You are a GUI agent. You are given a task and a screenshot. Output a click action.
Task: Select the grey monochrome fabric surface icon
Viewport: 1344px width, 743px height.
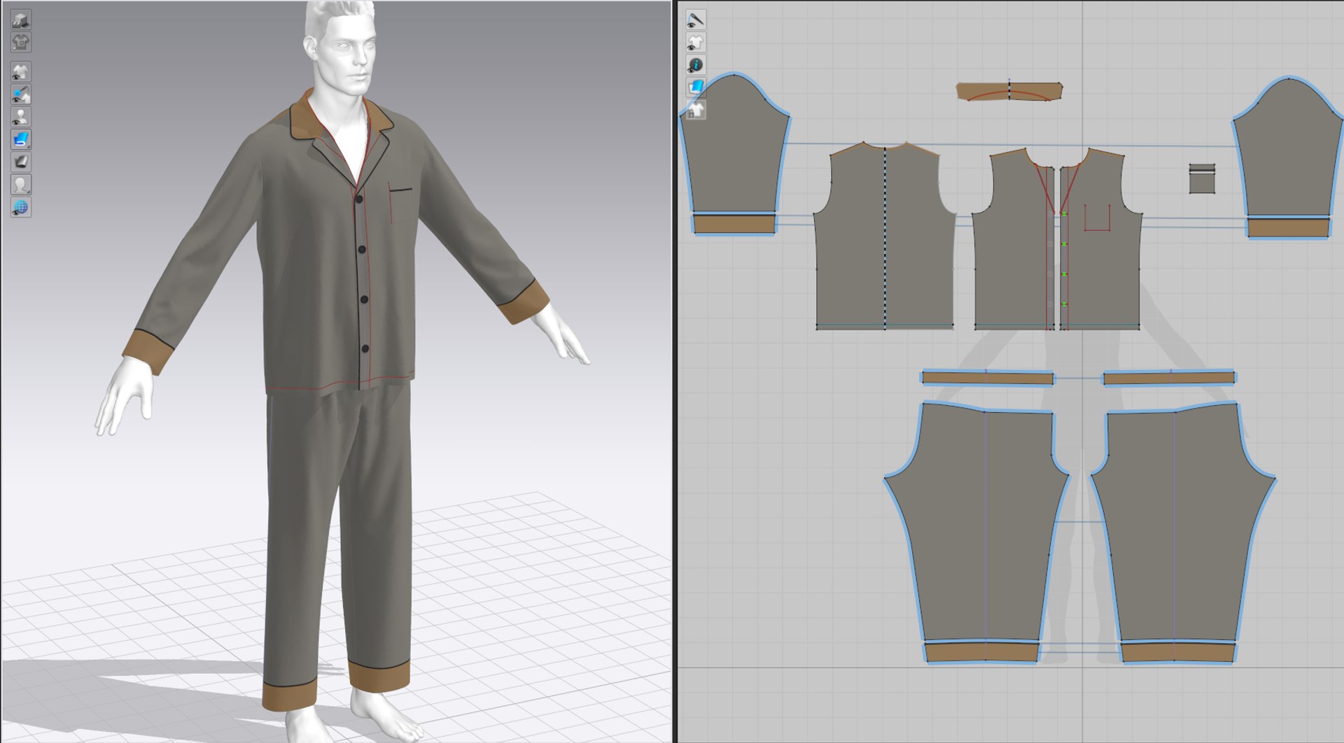[x=21, y=162]
